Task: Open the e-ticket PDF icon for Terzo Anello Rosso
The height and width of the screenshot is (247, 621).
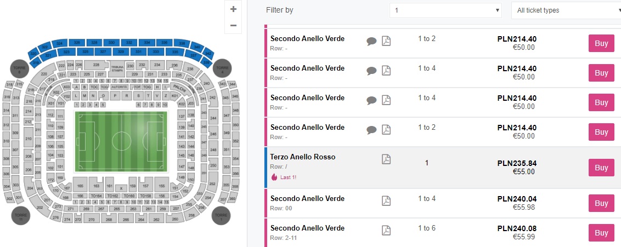Action: (386, 159)
